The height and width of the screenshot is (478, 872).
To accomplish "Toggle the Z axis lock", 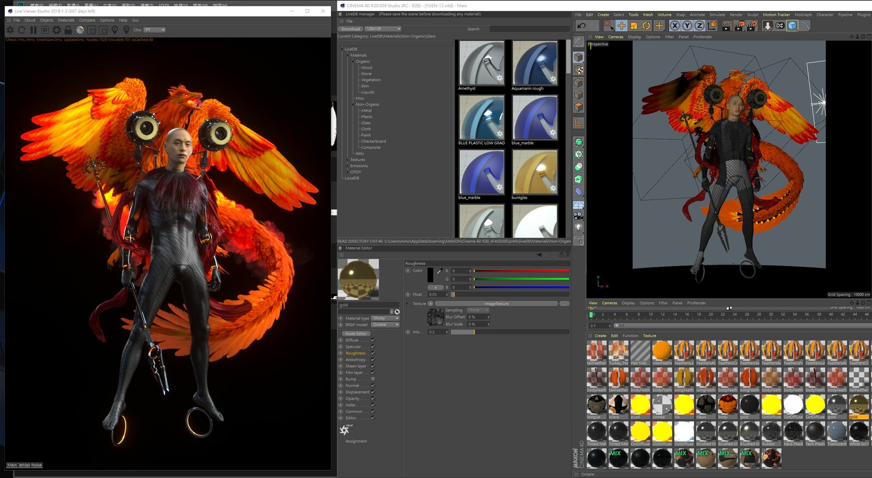I will click(700, 26).
